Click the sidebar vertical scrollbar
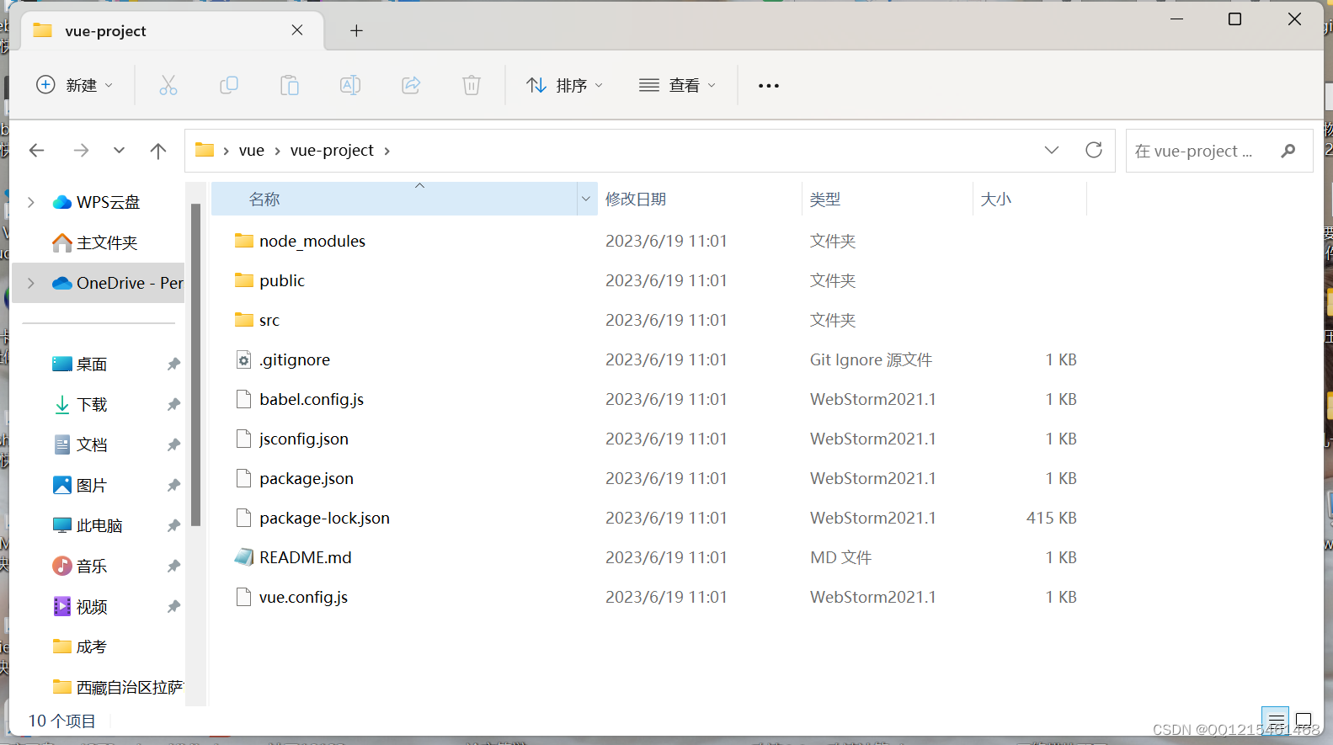This screenshot has width=1333, height=745. 196,365
